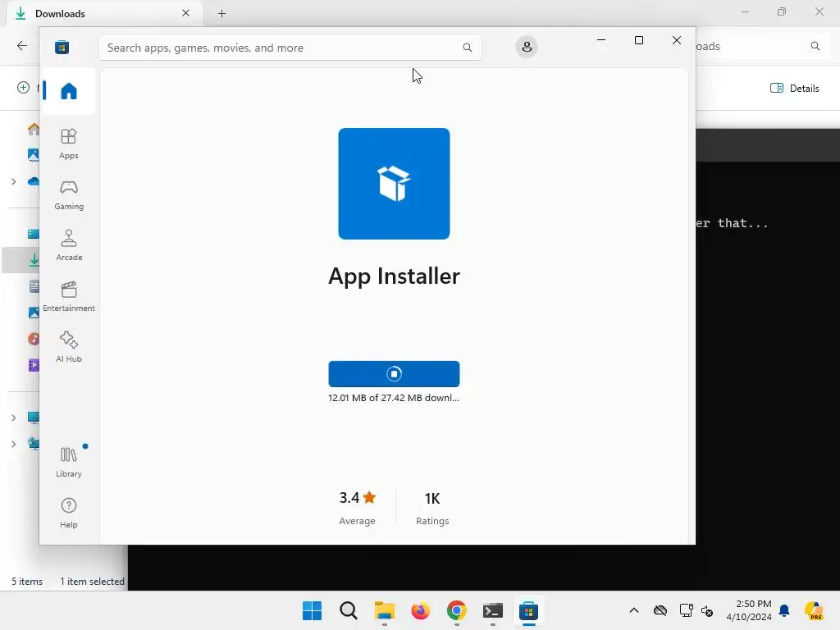This screenshot has width=840, height=630.
Task: Open the Home section in Microsoft Store
Action: click(x=69, y=90)
